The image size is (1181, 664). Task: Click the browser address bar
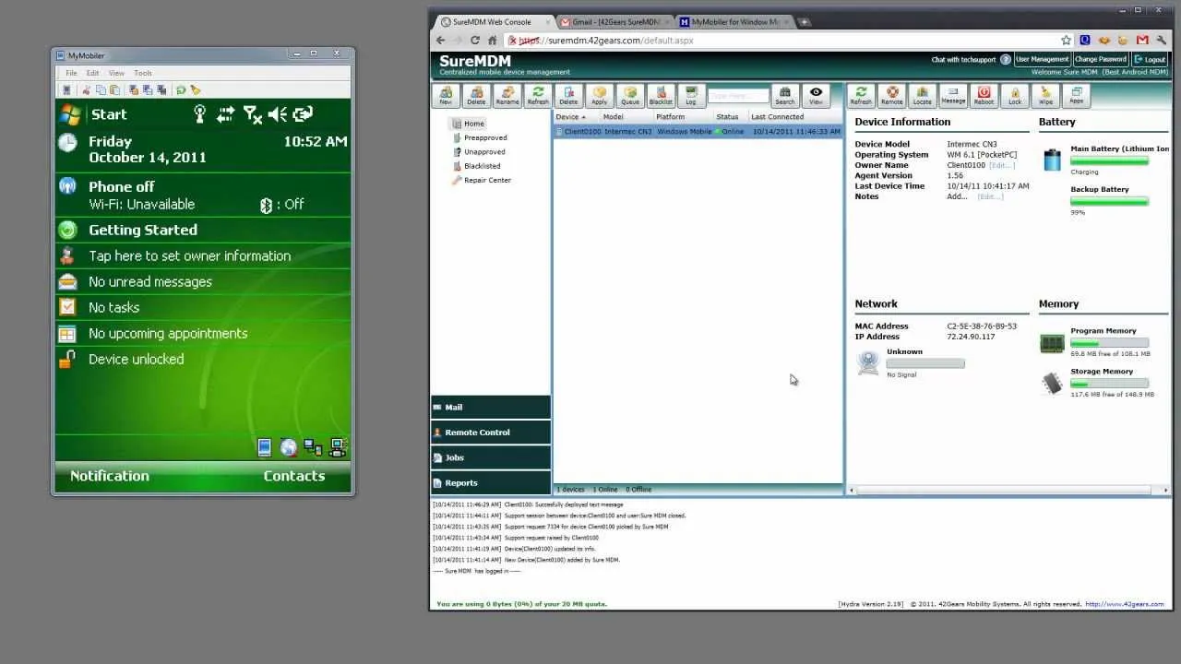(x=786, y=41)
